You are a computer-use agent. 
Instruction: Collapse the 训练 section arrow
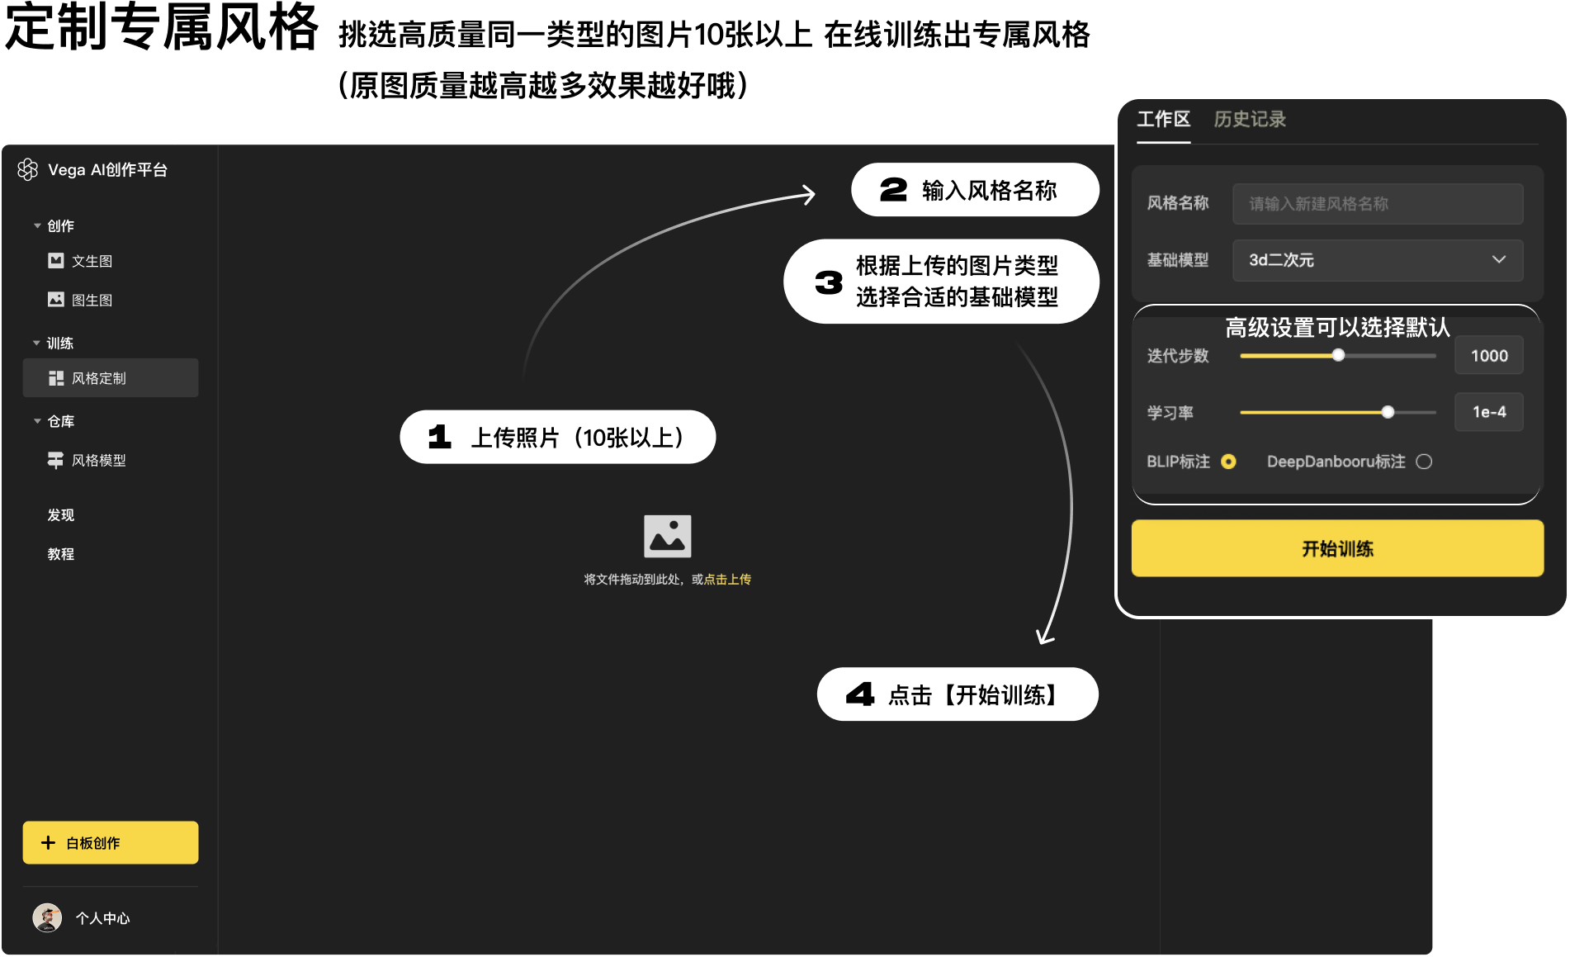tap(37, 343)
